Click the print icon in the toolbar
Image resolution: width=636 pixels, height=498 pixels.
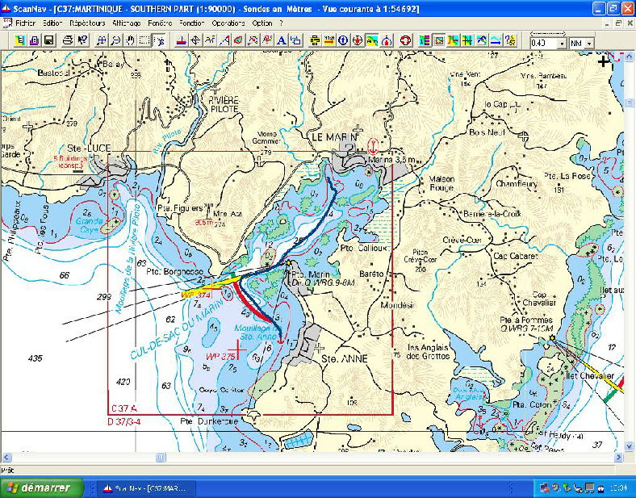coord(68,40)
